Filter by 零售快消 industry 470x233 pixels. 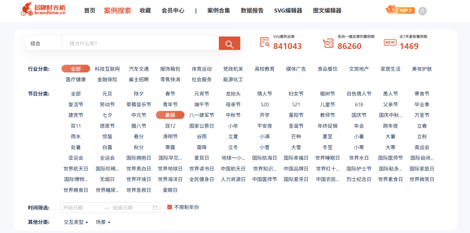click(170, 79)
